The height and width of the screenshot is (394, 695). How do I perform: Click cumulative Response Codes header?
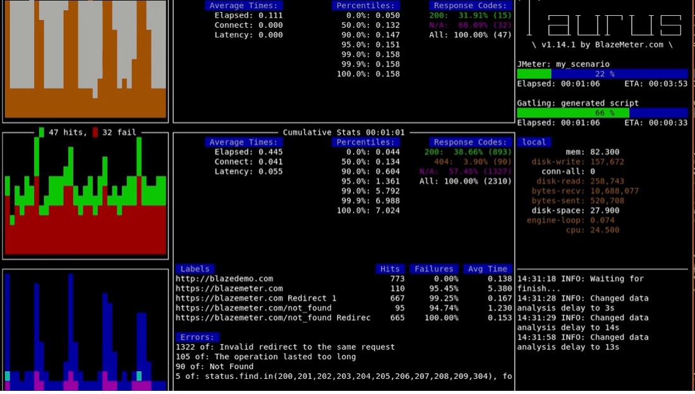pyautogui.click(x=470, y=142)
